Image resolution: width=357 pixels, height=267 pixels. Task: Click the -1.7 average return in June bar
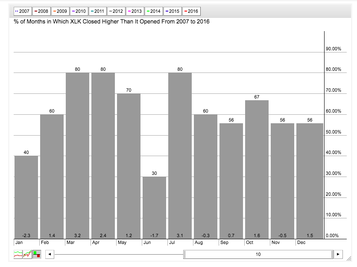click(154, 235)
